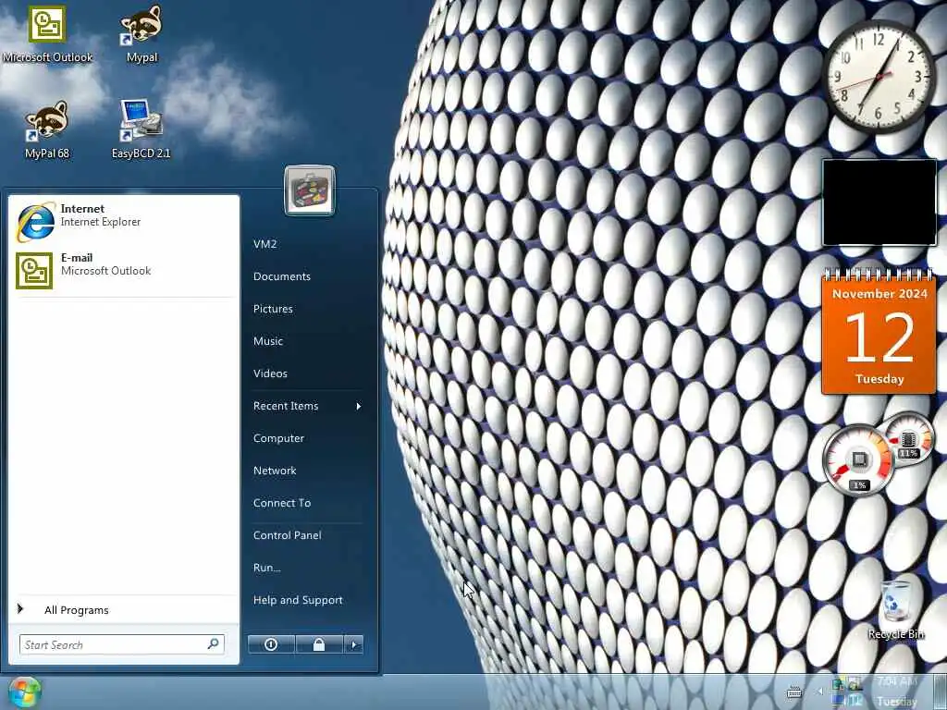Viewport: 947px width, 710px height.
Task: Click the power button in Start menu
Action: 271,644
